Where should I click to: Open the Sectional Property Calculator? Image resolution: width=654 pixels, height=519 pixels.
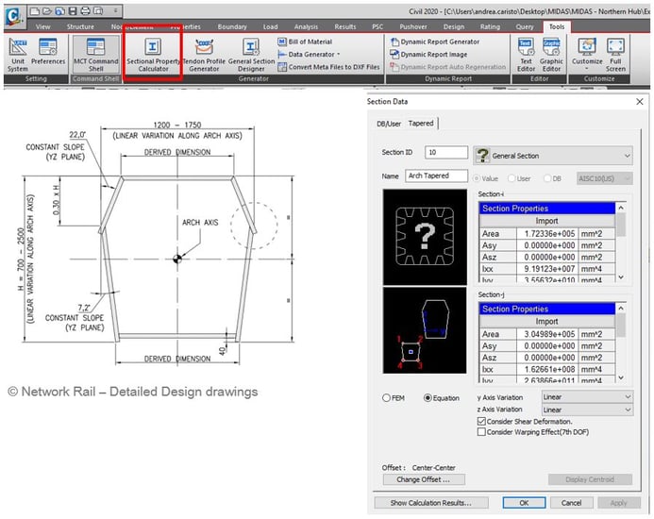153,55
